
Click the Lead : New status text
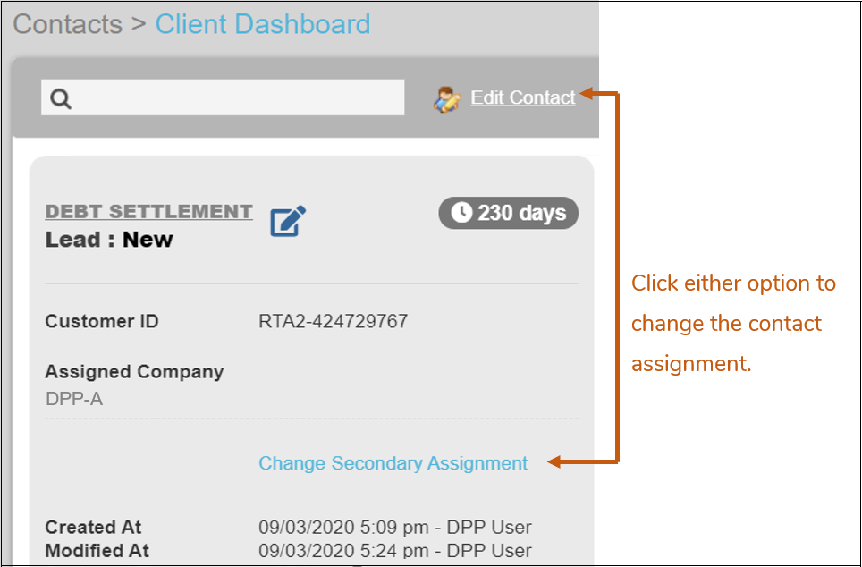(x=109, y=240)
